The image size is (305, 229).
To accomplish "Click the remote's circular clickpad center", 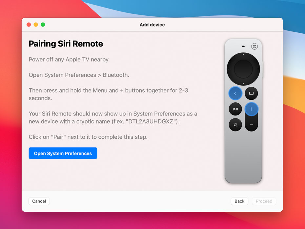I will (243, 69).
